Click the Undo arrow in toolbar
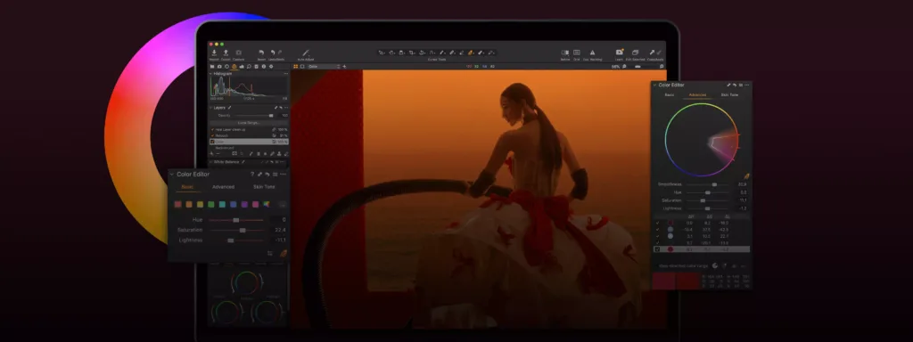 click(x=273, y=53)
